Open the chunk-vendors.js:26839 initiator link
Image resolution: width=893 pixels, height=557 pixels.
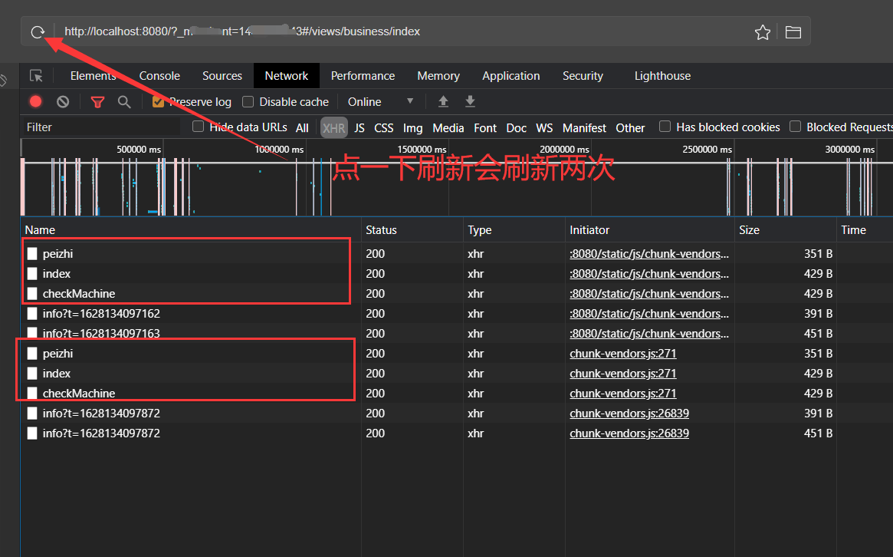coord(629,414)
